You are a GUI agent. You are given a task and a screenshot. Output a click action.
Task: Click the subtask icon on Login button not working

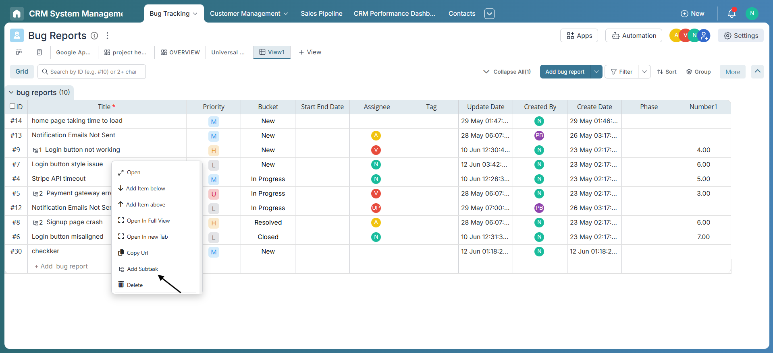(x=35, y=150)
